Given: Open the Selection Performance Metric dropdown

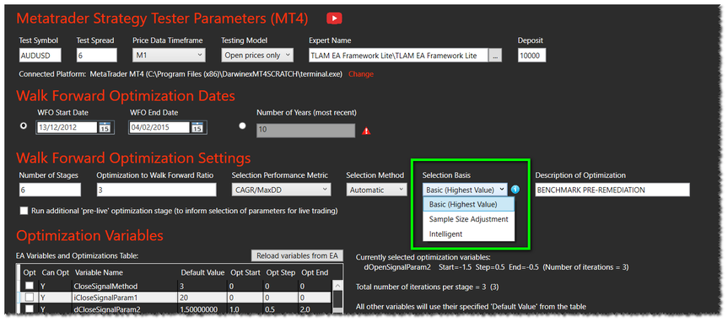Looking at the screenshot, I should click(x=282, y=190).
